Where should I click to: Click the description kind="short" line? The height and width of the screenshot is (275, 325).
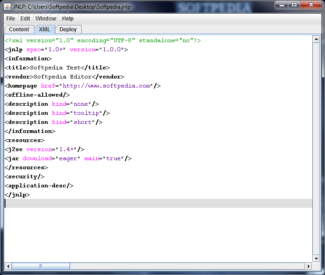point(54,122)
